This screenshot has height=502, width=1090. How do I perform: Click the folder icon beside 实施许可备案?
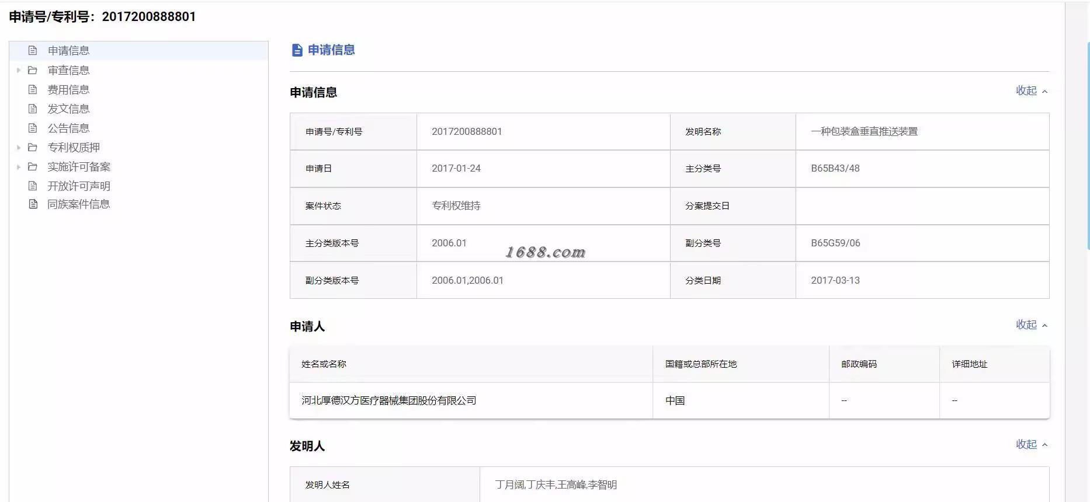pos(33,166)
